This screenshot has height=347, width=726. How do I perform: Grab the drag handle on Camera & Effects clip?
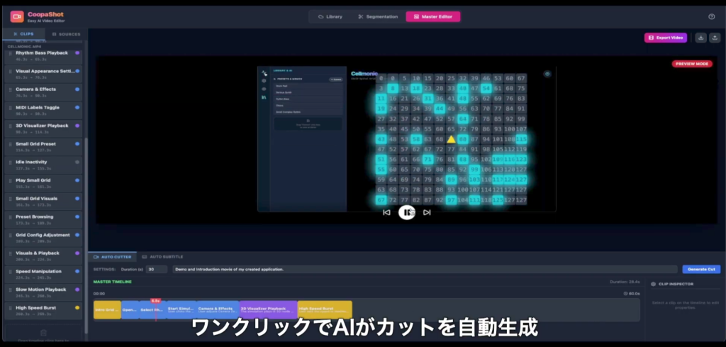coord(11,90)
